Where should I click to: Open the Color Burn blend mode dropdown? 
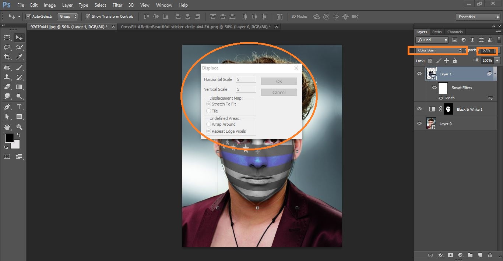click(x=437, y=50)
